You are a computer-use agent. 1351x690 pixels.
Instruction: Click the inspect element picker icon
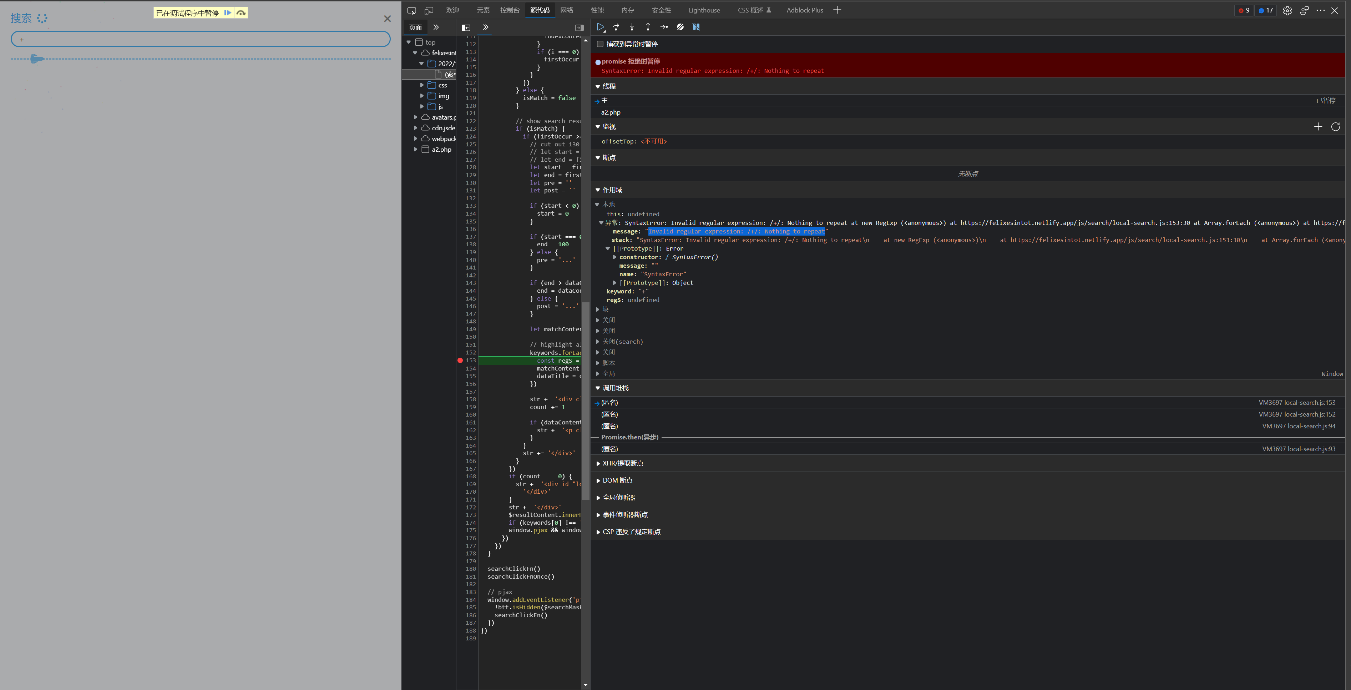412,10
